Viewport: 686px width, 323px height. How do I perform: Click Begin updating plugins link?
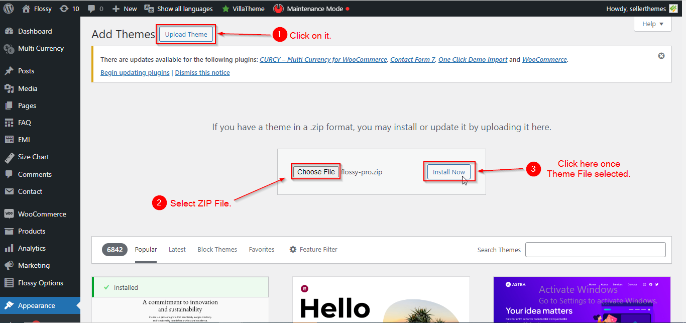point(135,72)
